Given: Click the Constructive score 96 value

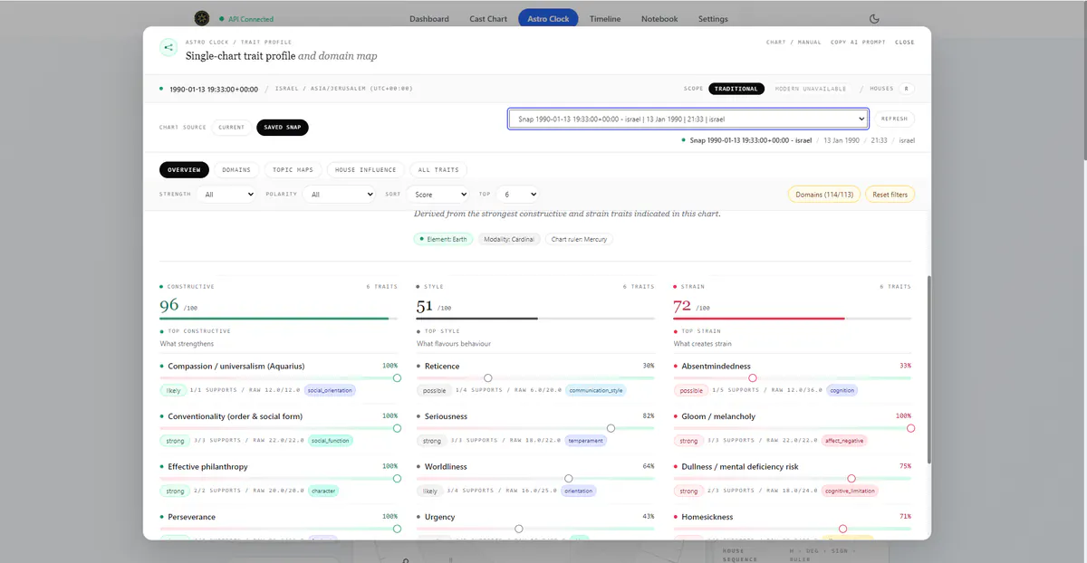Looking at the screenshot, I should point(169,306).
